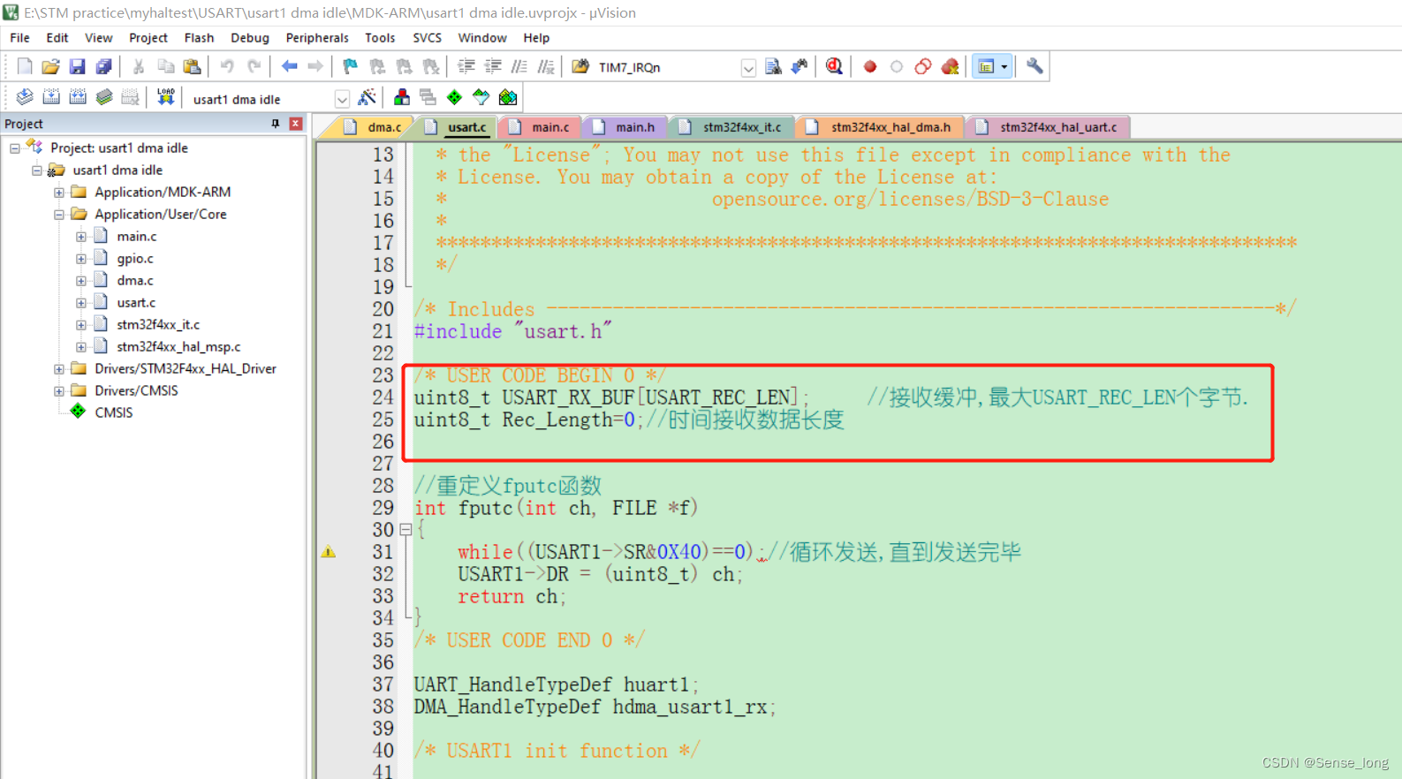1402x779 pixels.
Task: Indent the selected text
Action: (x=466, y=66)
